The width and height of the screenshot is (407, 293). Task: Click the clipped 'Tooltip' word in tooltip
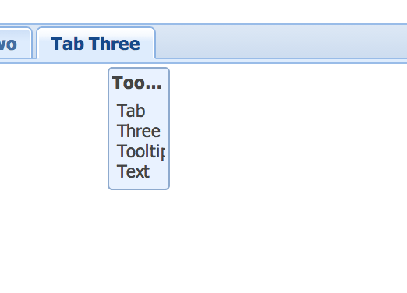(141, 151)
